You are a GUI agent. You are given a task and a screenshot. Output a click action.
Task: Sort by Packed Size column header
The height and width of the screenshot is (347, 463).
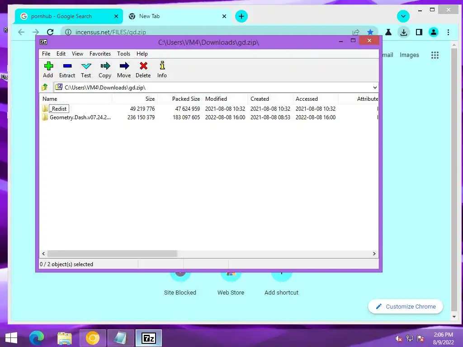180,99
